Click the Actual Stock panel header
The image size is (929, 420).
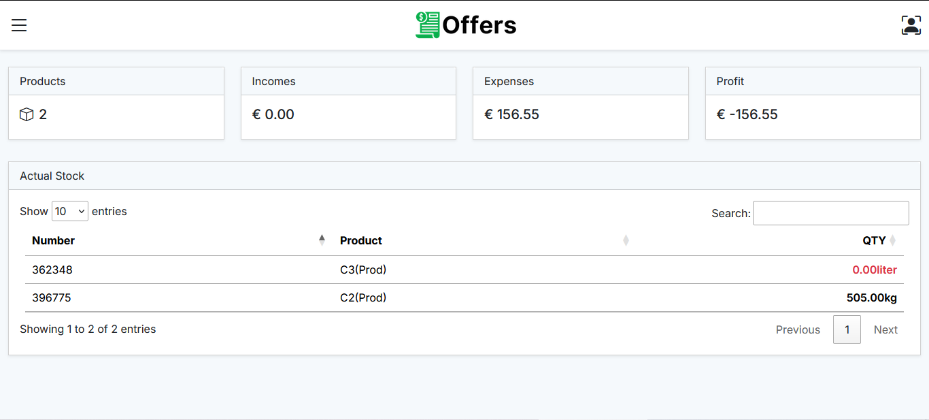[x=52, y=176]
